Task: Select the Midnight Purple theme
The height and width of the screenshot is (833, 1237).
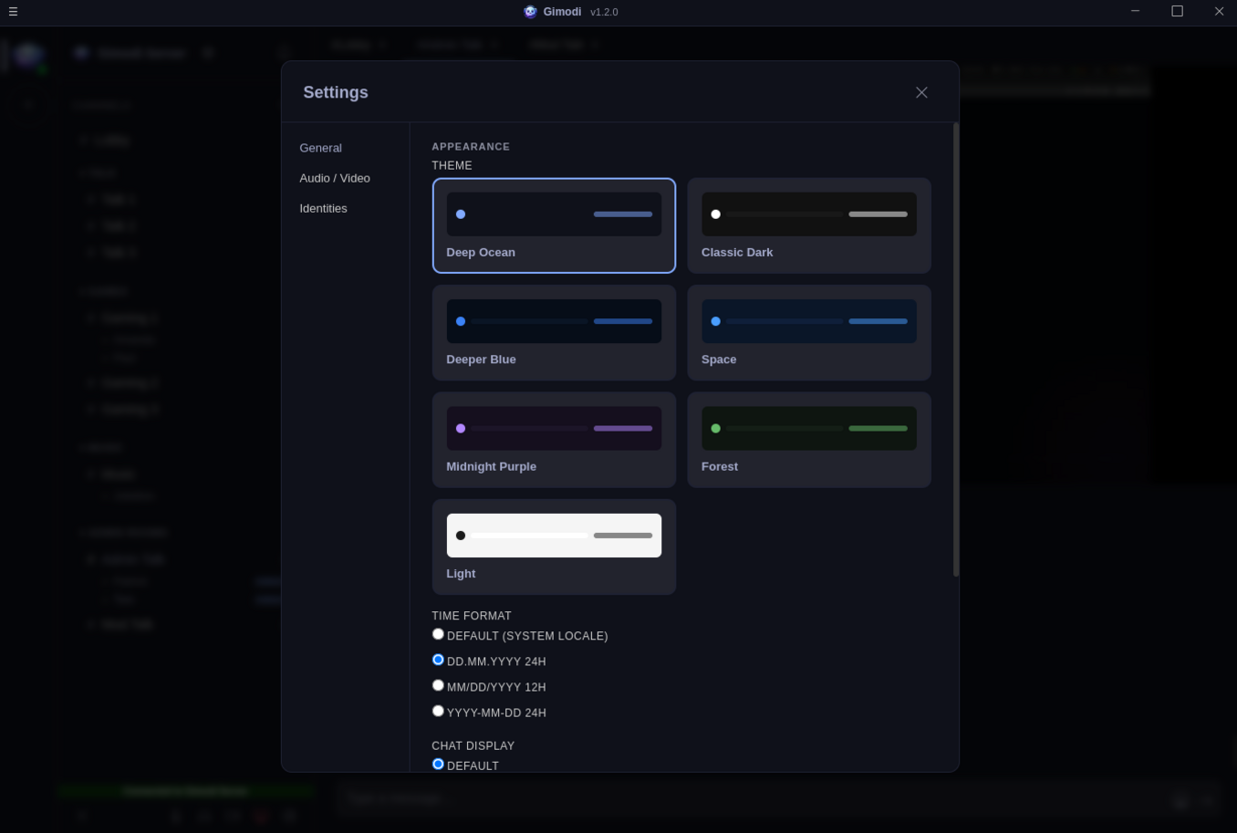Action: coord(554,440)
